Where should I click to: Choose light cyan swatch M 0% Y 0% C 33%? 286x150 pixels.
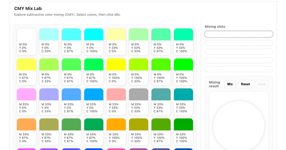click(x=49, y=42)
